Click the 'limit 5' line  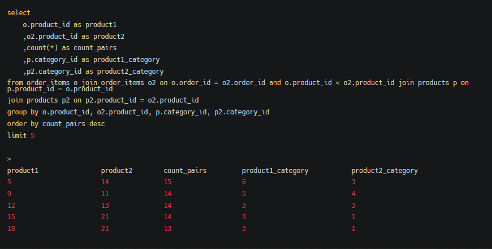(21, 136)
